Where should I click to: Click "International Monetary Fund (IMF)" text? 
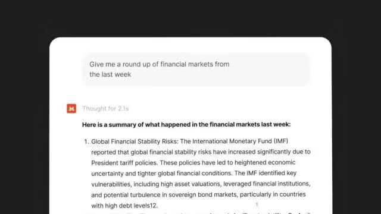click(240, 141)
